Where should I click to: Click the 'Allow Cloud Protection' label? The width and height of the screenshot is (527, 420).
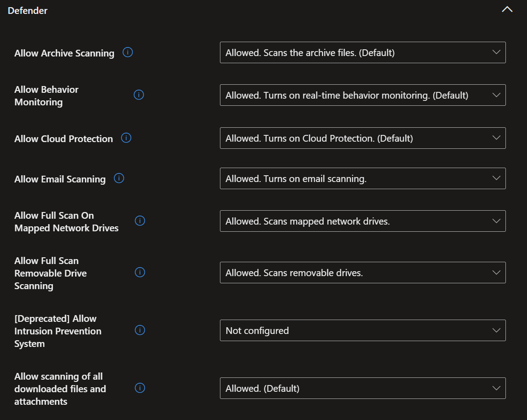pos(64,139)
